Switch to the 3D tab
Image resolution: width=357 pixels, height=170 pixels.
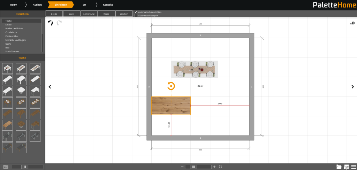tap(84, 5)
